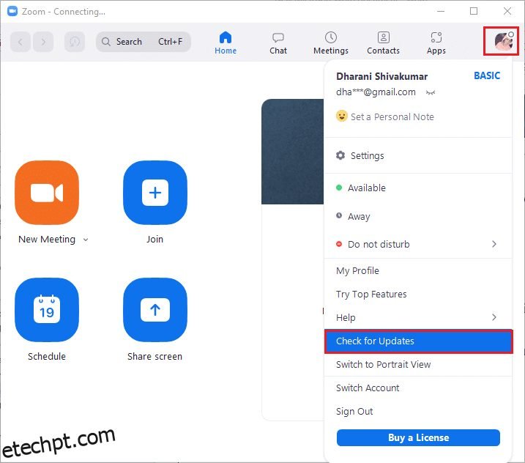The width and height of the screenshot is (525, 463).
Task: Expand the New Meeting options chevron
Action: (x=86, y=240)
